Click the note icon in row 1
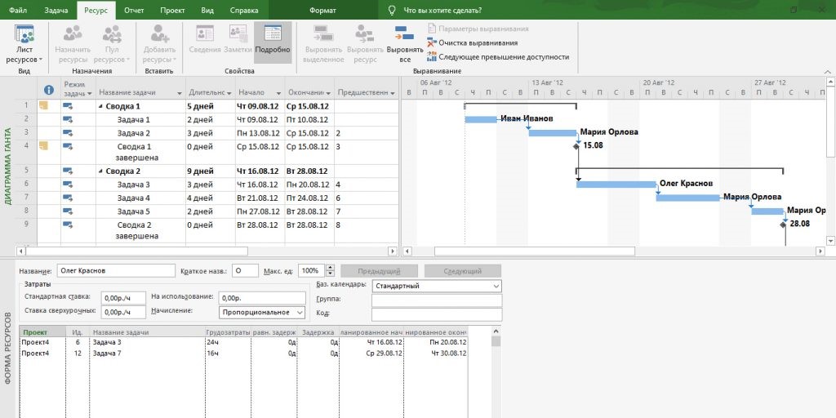This screenshot has width=836, height=418. (x=44, y=106)
